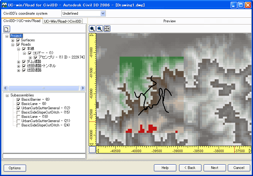Click the Help button
Screen dimensions: 253x176
tap(165, 168)
